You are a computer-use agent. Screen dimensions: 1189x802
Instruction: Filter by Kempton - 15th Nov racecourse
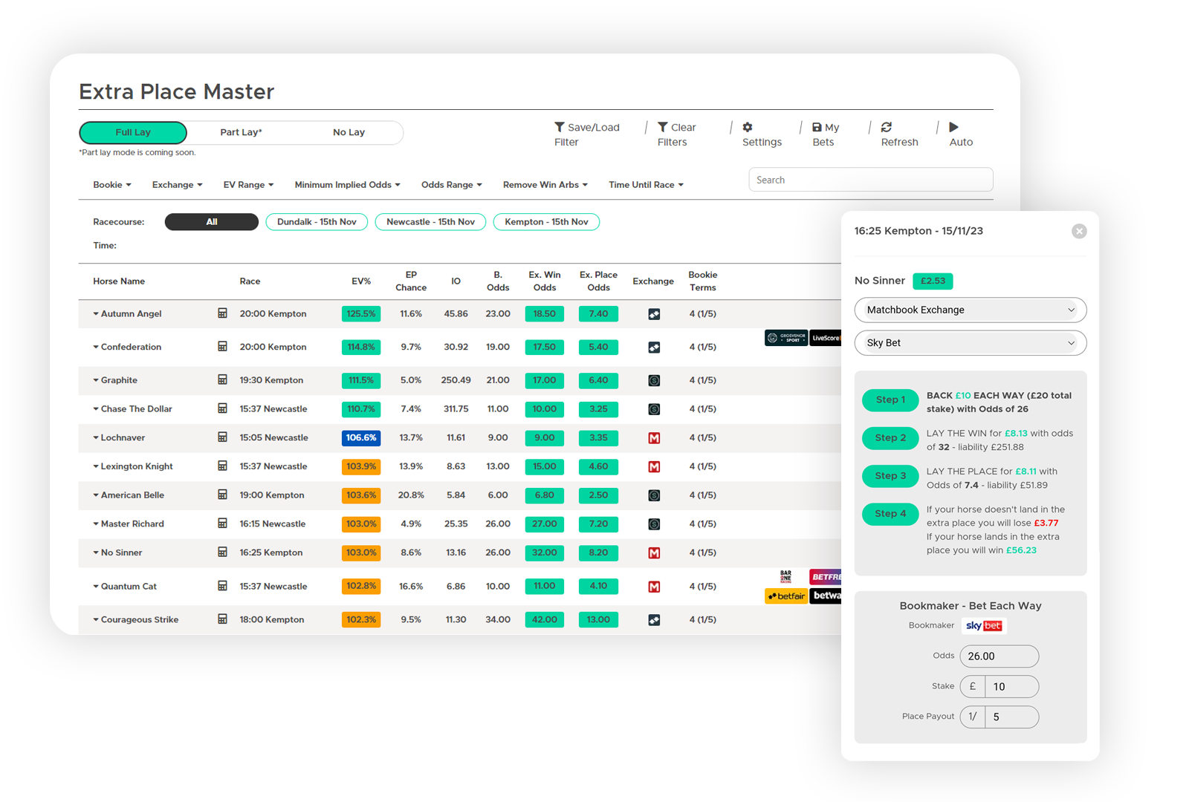click(x=546, y=222)
